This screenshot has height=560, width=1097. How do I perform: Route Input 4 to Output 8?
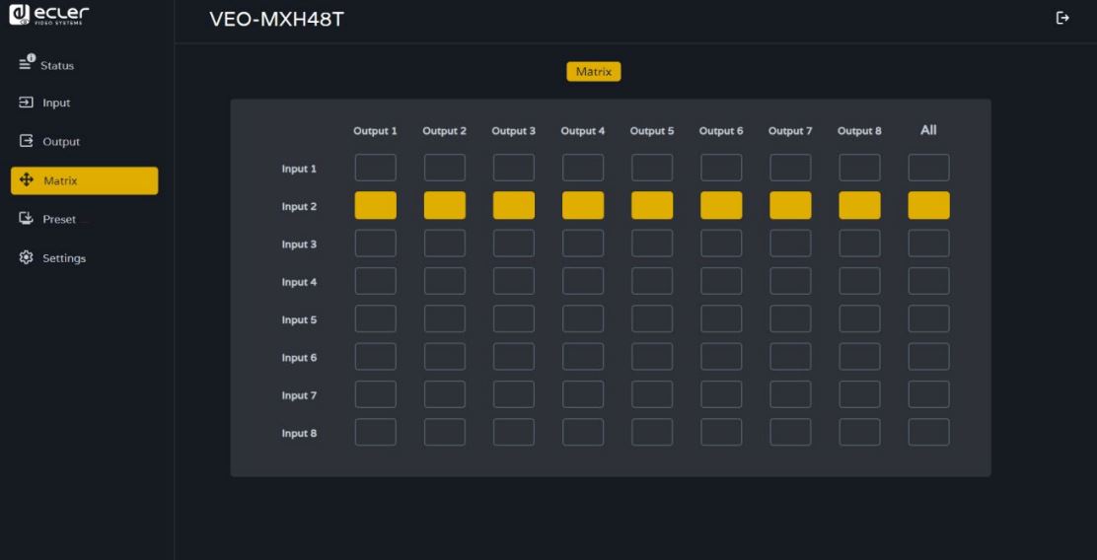click(860, 281)
